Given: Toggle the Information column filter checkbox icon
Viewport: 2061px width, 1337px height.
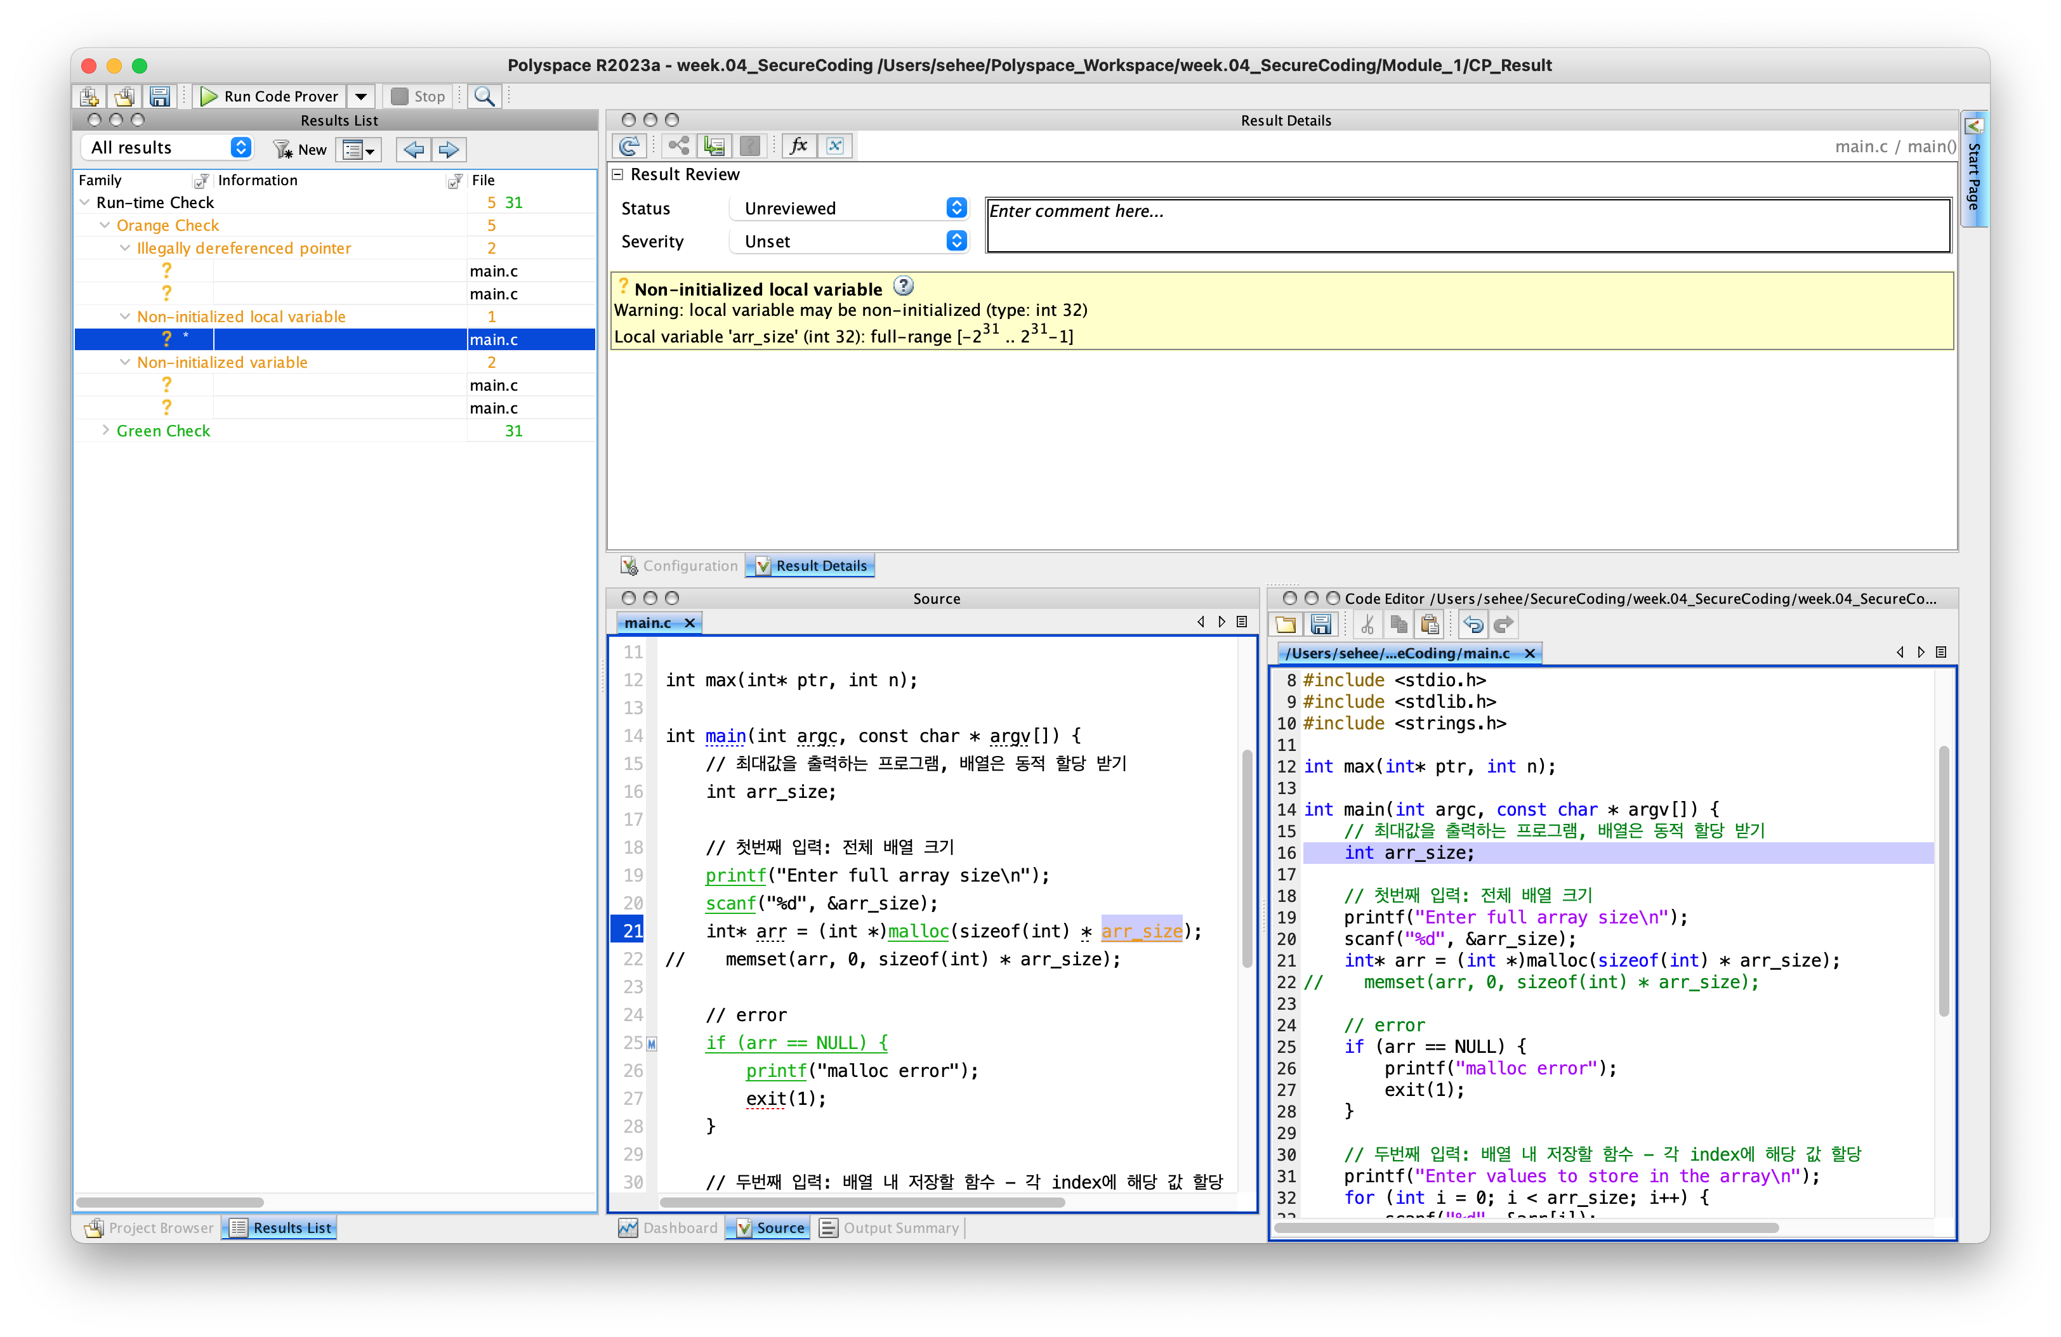Looking at the screenshot, I should [454, 180].
